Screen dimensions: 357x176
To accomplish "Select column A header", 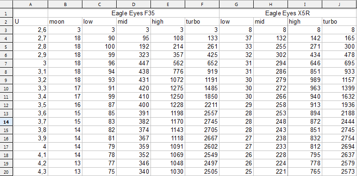I will point(31,4).
